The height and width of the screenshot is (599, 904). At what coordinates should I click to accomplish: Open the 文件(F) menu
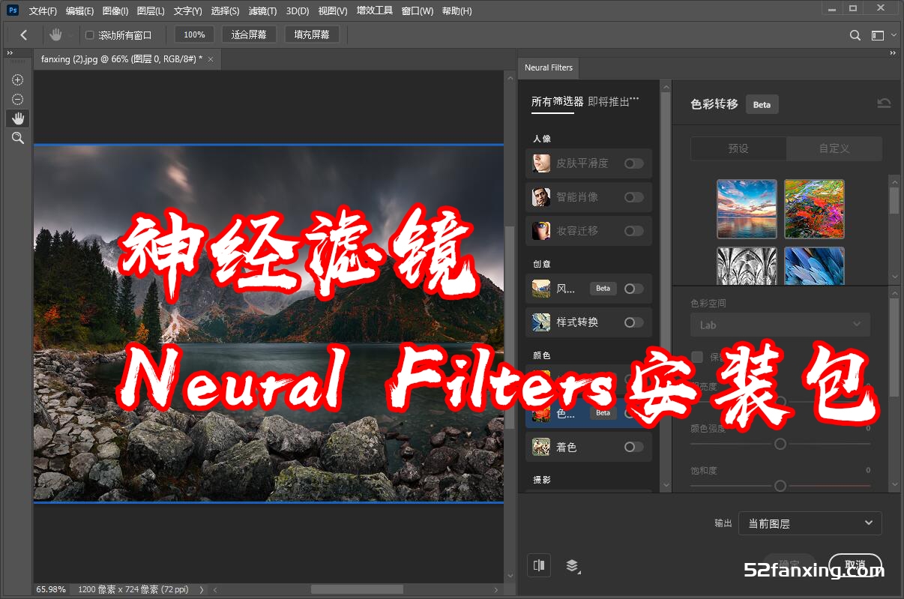[x=43, y=11]
